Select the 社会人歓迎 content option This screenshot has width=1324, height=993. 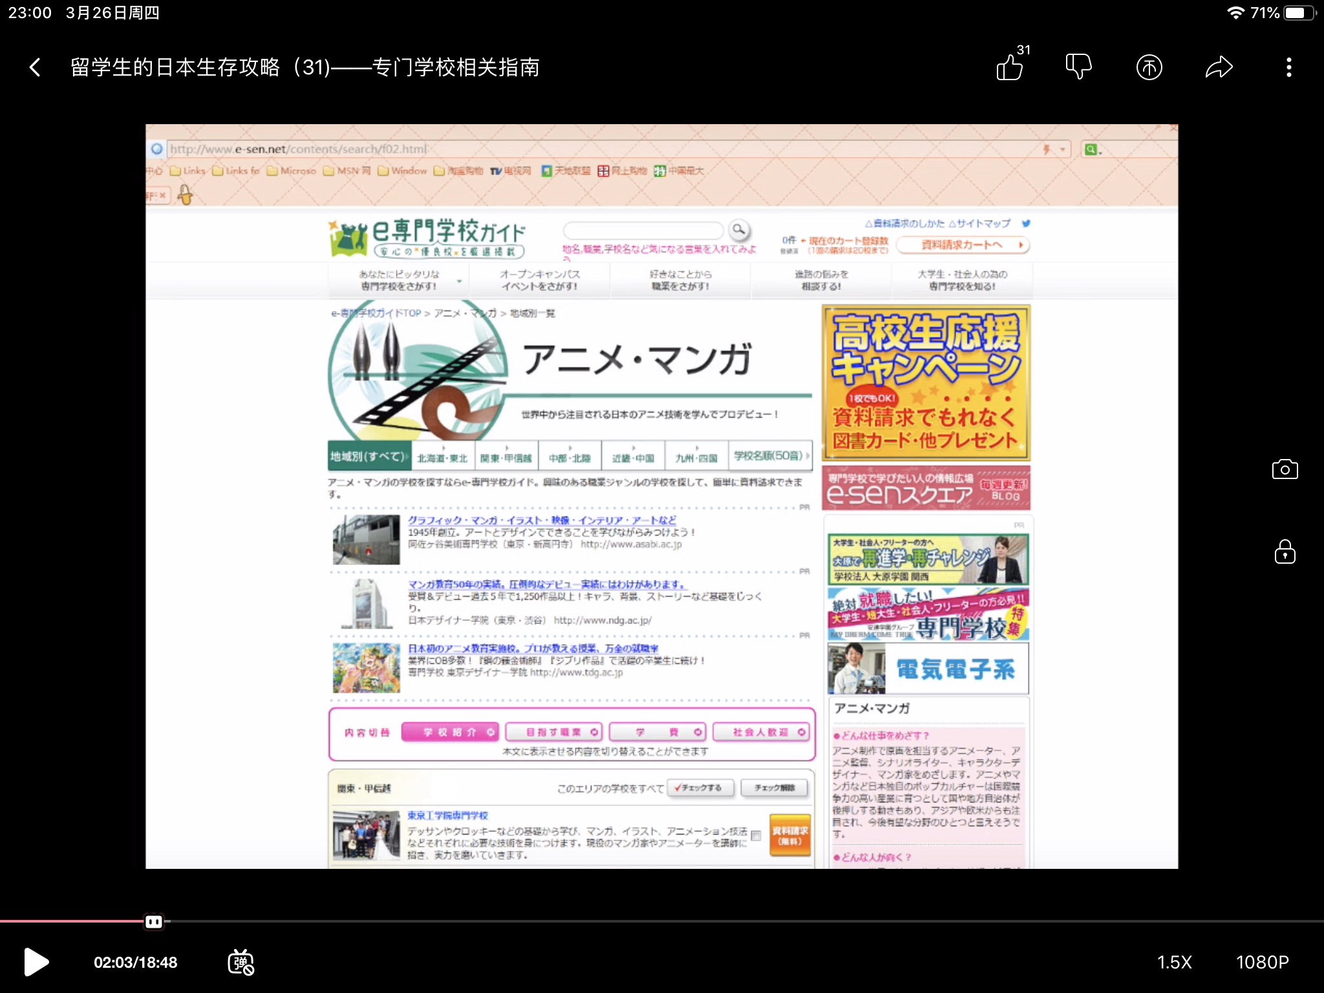pos(761,732)
